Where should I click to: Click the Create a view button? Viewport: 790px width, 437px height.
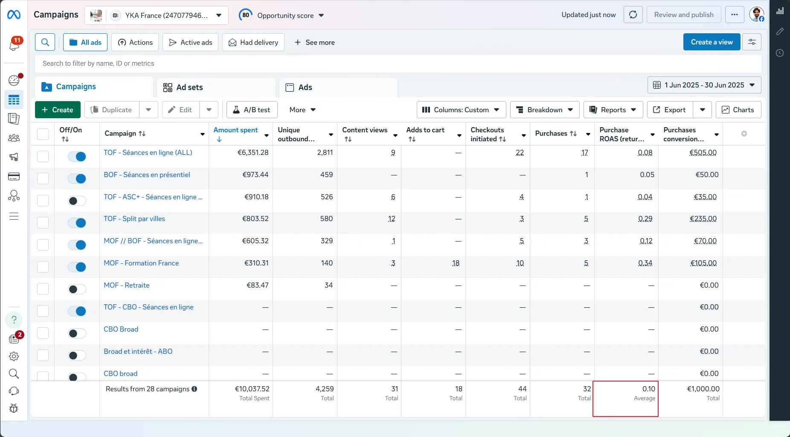(x=712, y=42)
